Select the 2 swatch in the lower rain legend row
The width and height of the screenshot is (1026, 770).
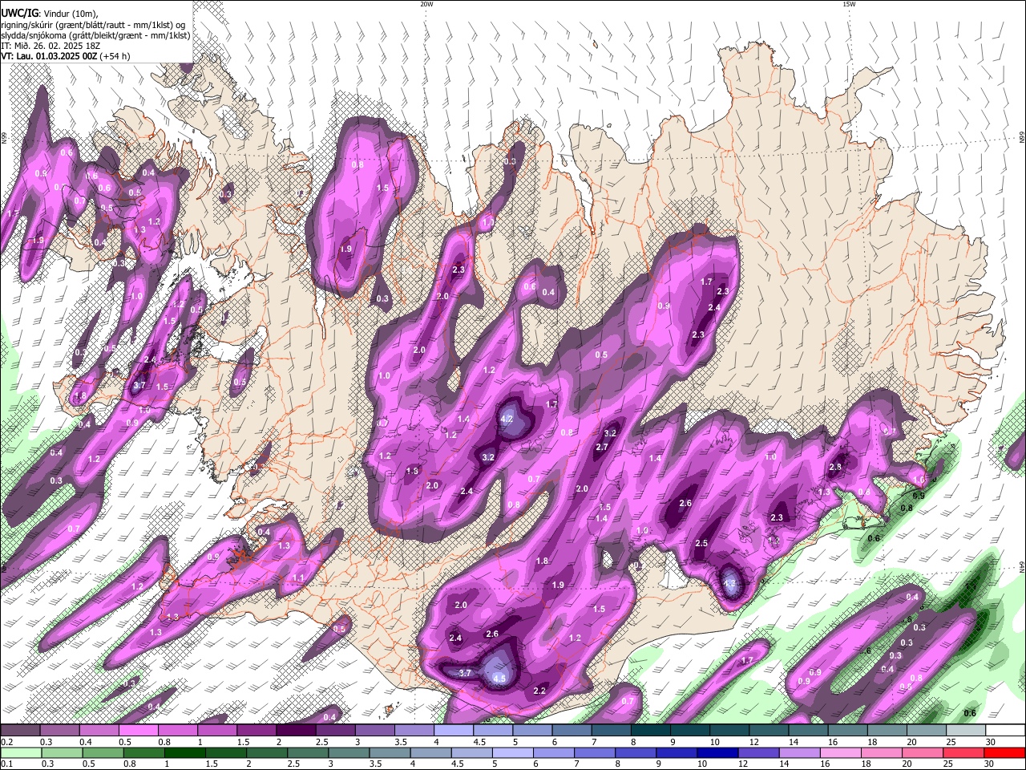coord(267,752)
